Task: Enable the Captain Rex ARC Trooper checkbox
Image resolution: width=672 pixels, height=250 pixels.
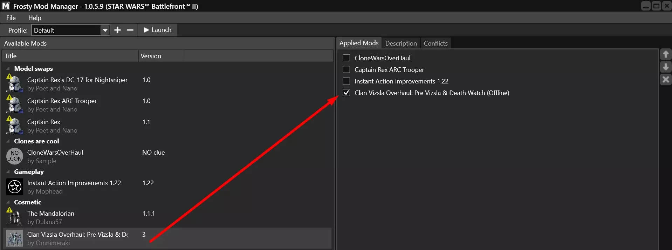Action: pyautogui.click(x=346, y=69)
